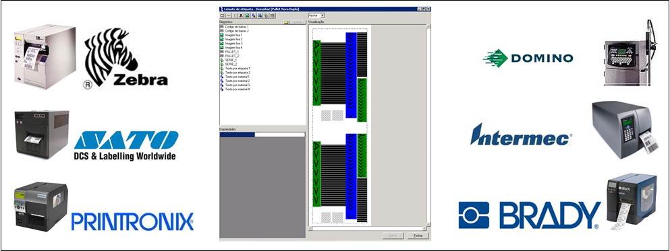Select the vertical line tool
The width and height of the screenshot is (670, 251).
[235, 15]
